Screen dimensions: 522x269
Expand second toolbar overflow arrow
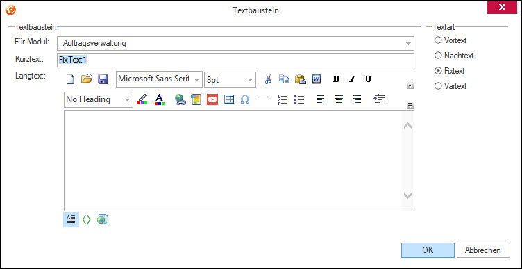(410, 106)
